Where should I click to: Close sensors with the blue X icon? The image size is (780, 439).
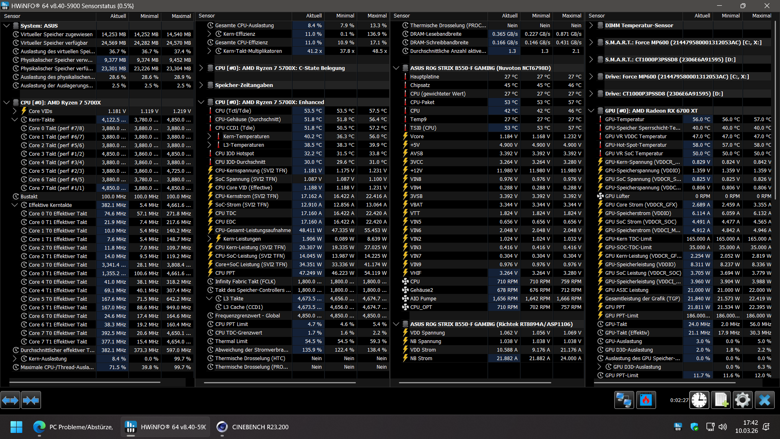764,400
